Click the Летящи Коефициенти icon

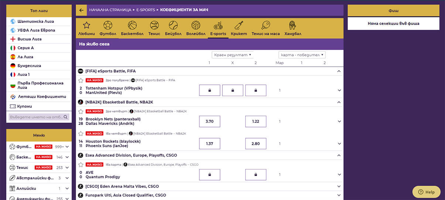tap(13, 97)
